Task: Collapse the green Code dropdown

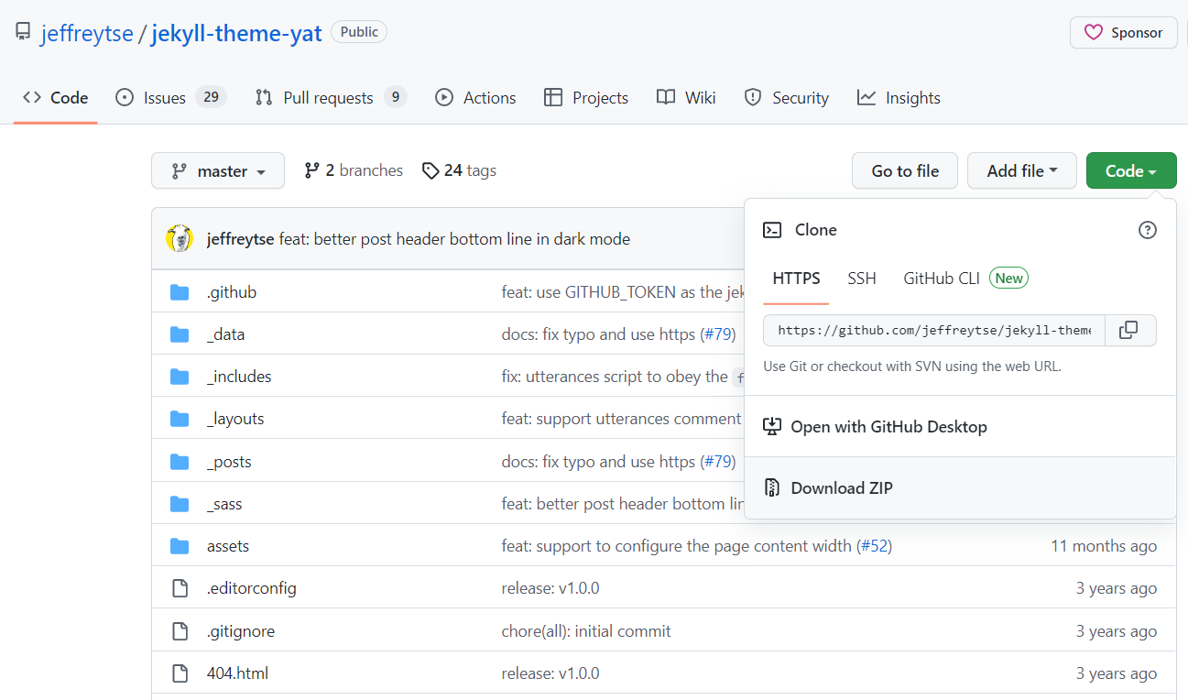Action: pos(1130,171)
